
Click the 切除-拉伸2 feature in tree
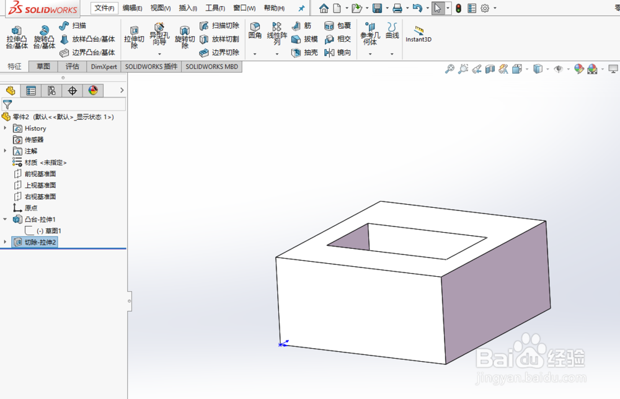pyautogui.click(x=40, y=242)
